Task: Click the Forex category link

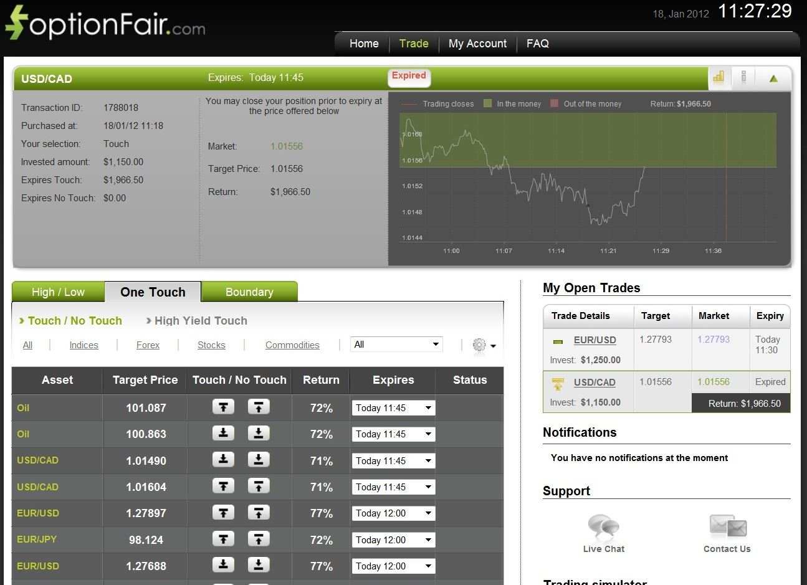Action: (x=148, y=345)
